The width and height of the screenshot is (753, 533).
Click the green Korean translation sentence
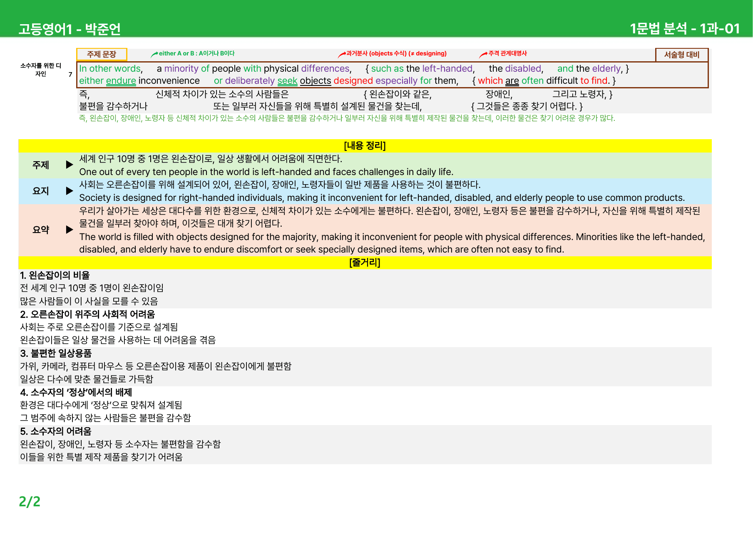[347, 118]
